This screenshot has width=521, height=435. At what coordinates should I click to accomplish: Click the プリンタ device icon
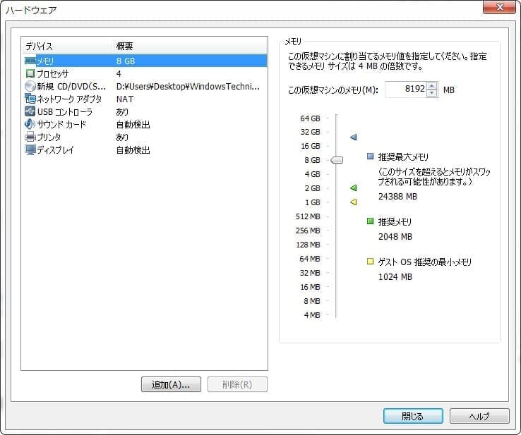(30, 137)
